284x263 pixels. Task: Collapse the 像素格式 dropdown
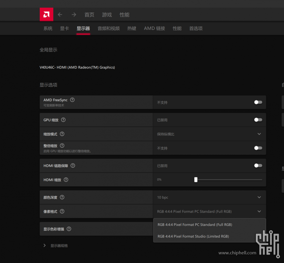click(x=209, y=211)
